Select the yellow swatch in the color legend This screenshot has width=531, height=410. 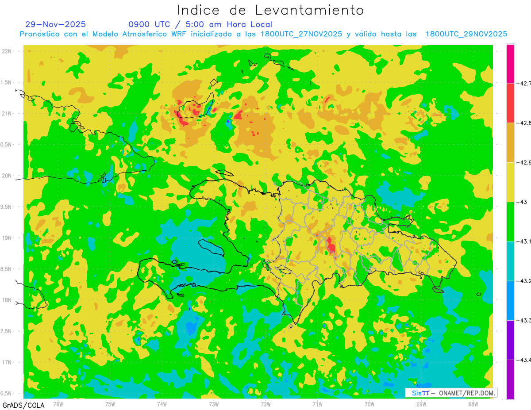tap(510, 182)
